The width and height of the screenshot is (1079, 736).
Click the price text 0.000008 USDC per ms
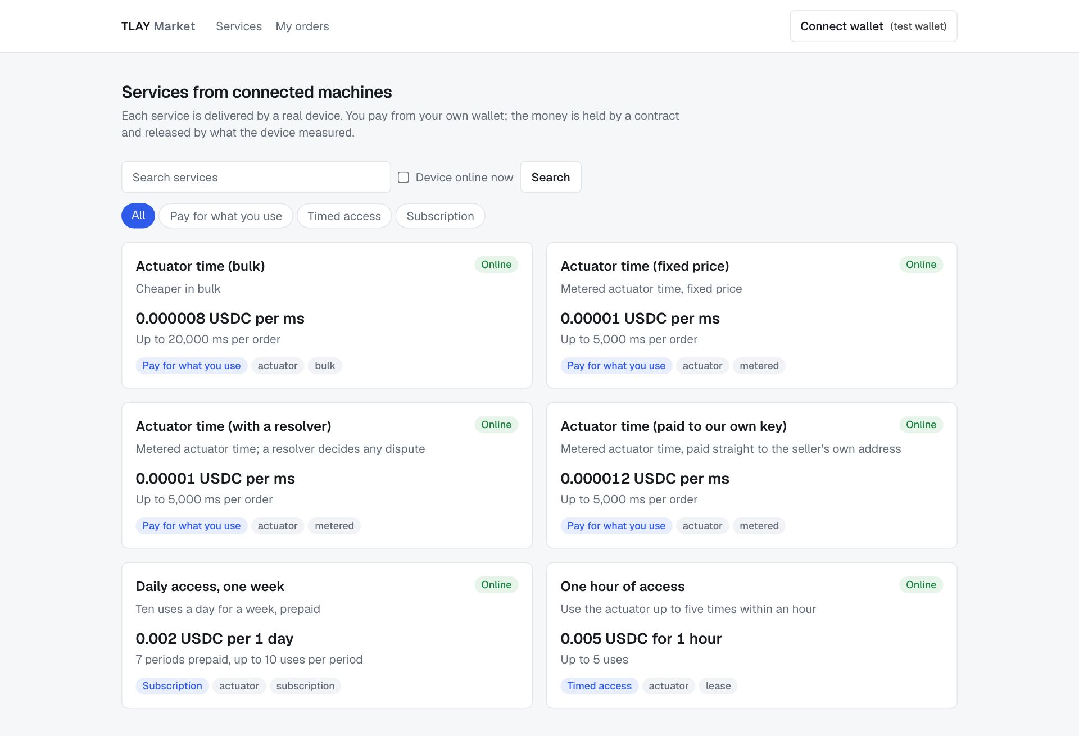pyautogui.click(x=220, y=319)
